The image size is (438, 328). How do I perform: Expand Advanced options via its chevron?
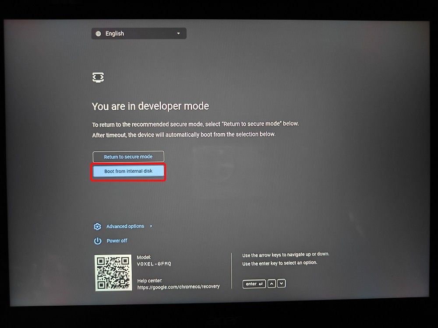(x=150, y=227)
